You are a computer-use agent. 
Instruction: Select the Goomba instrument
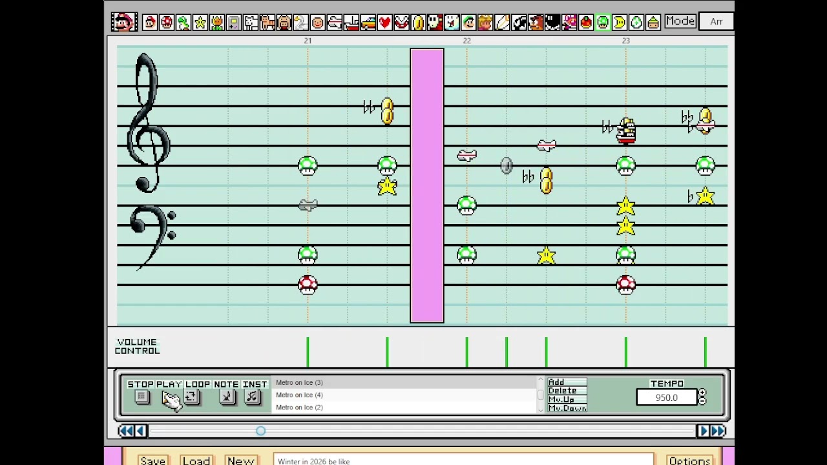click(536, 22)
